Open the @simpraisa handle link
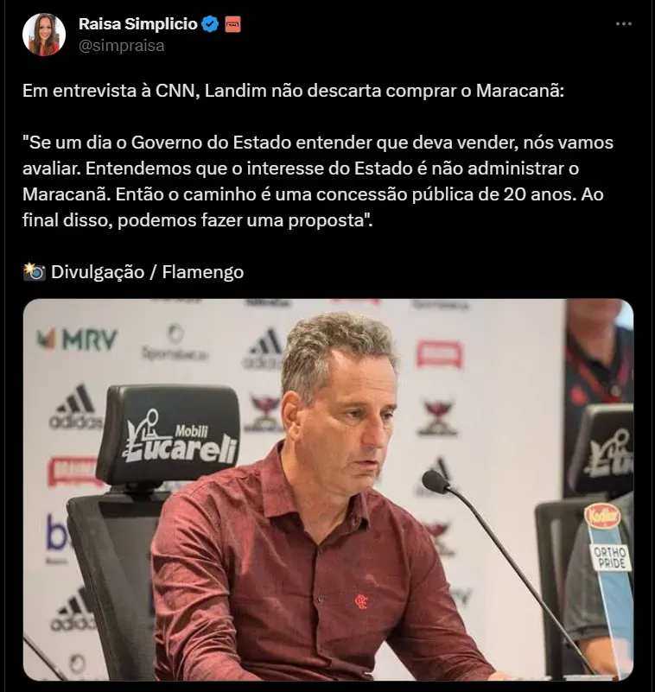The width and height of the screenshot is (655, 692). click(121, 46)
